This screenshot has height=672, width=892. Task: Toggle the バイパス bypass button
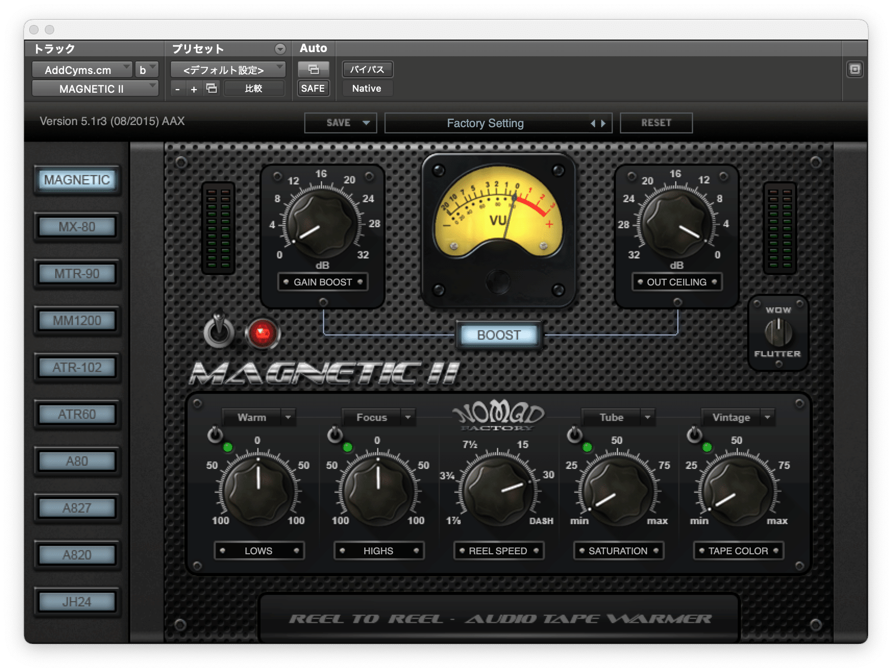pos(367,69)
